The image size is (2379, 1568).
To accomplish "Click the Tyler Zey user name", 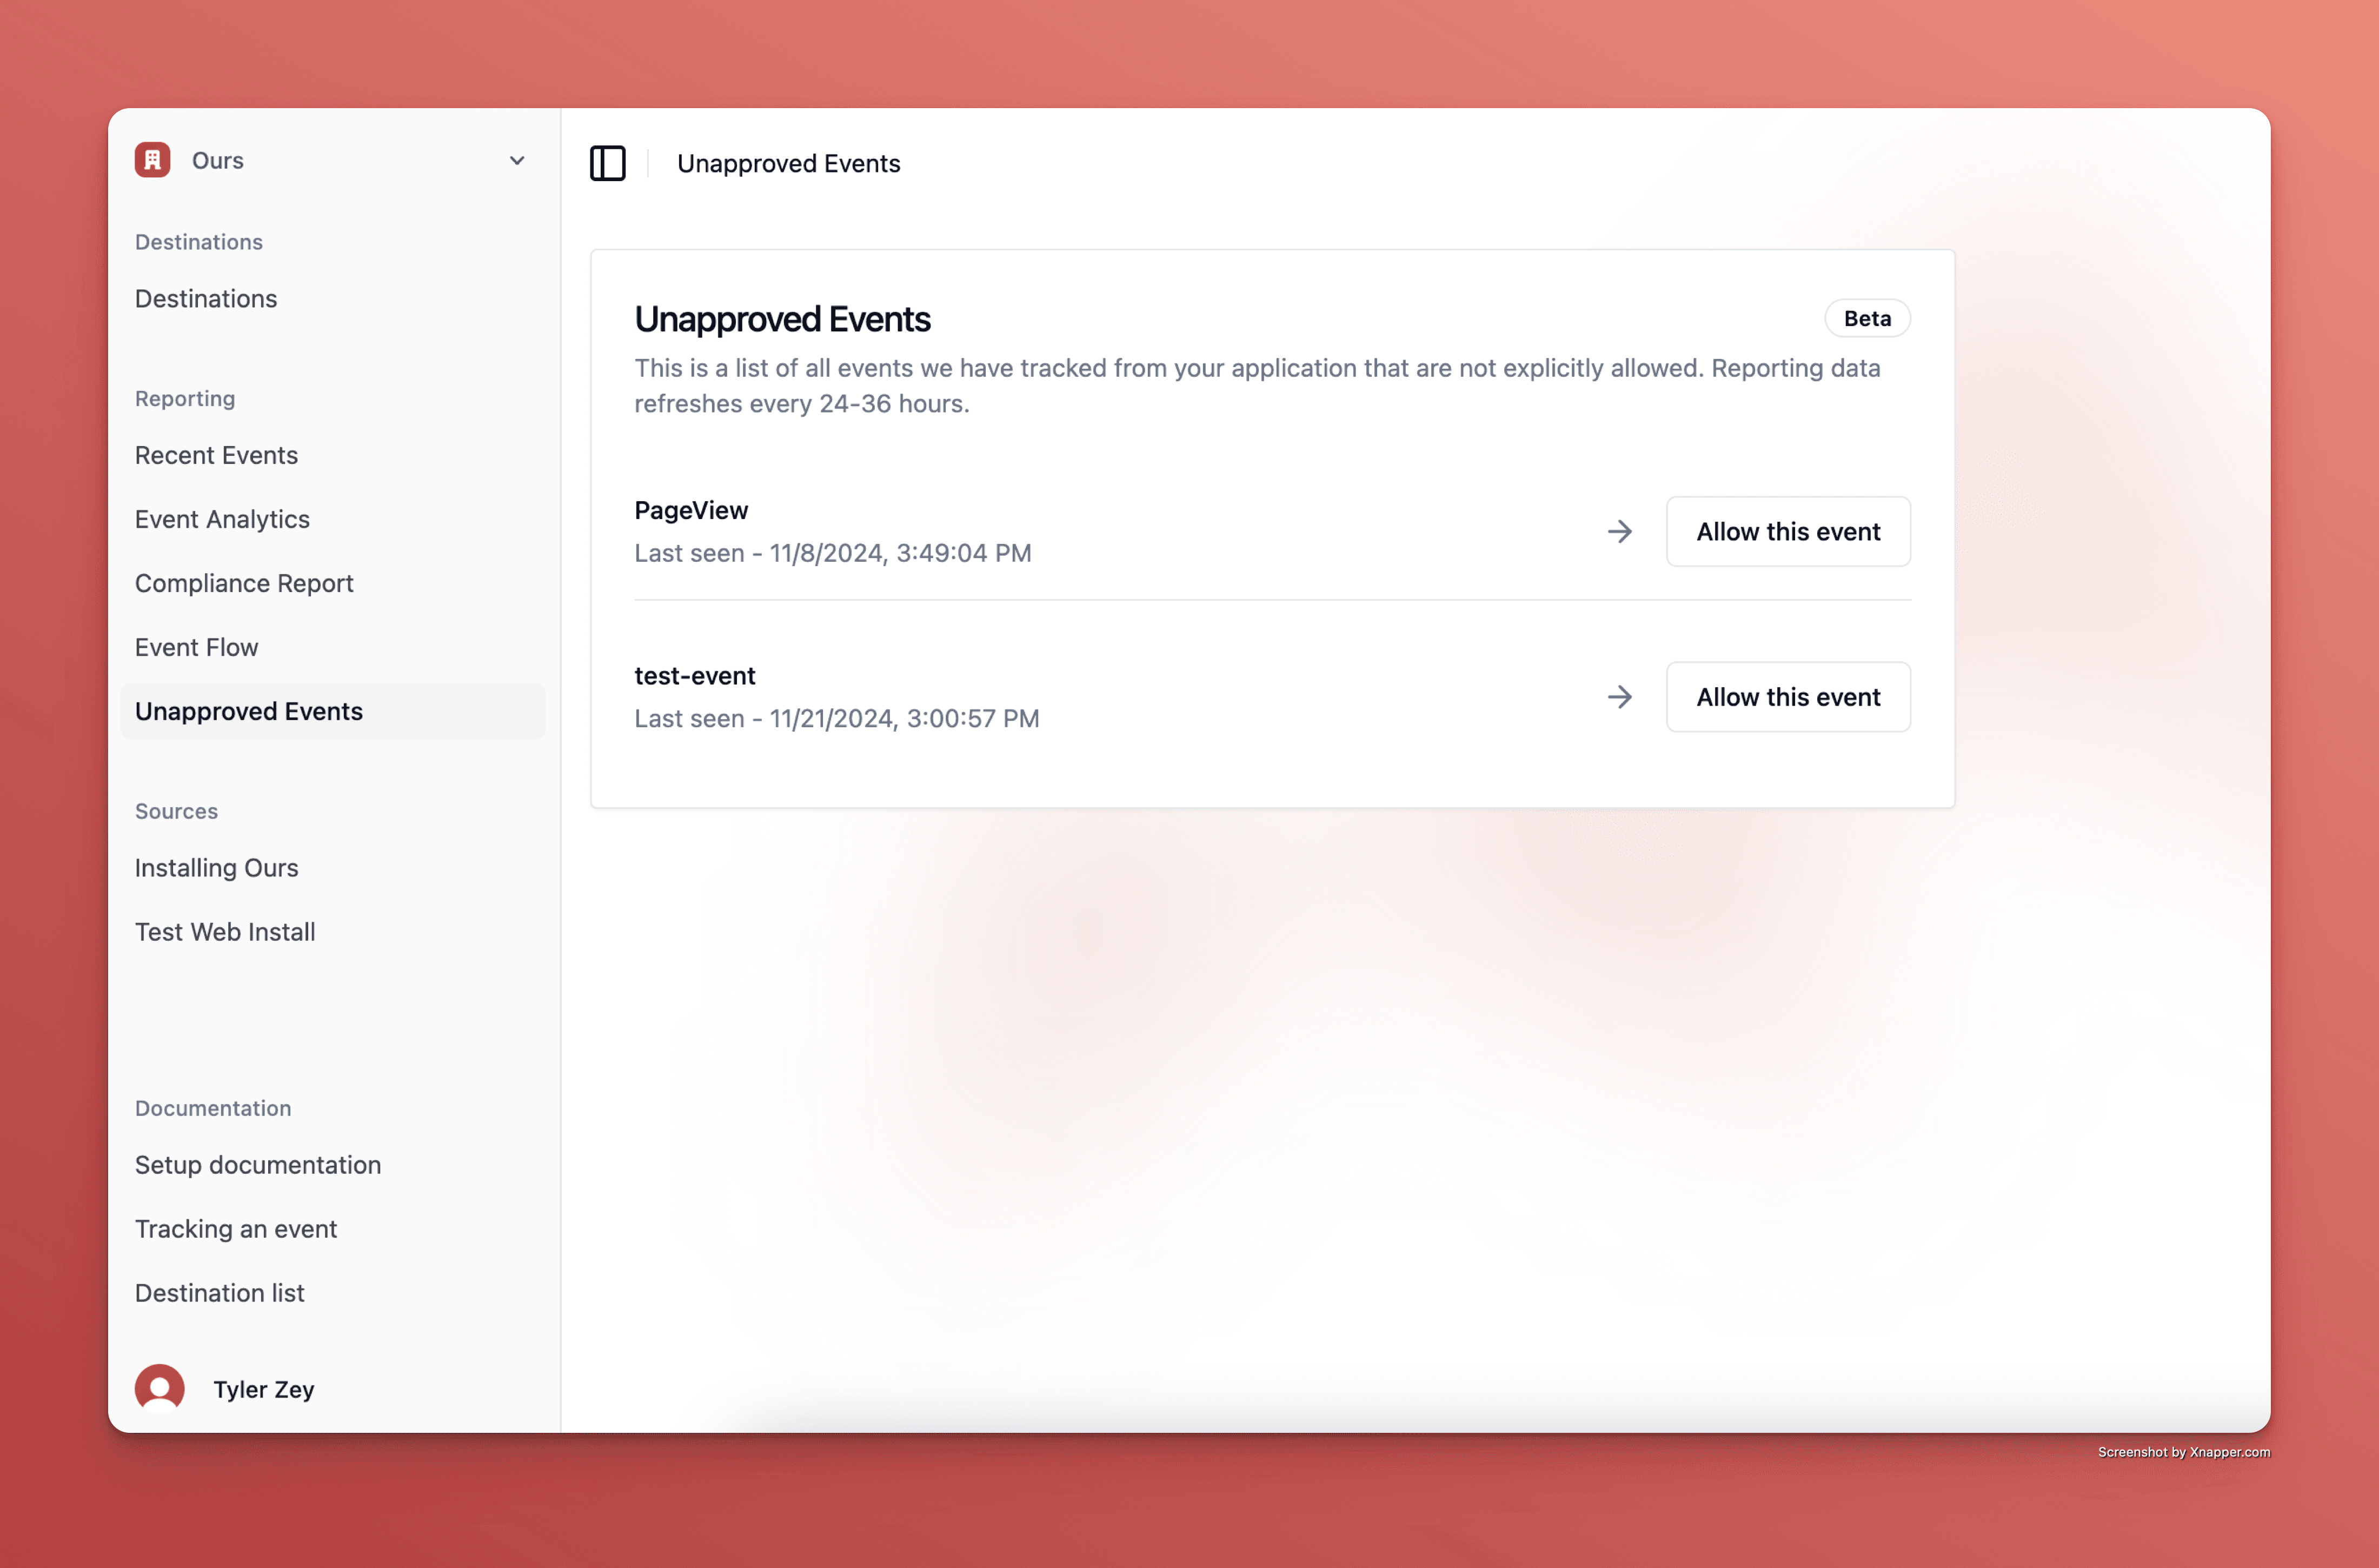I will tap(264, 1389).
